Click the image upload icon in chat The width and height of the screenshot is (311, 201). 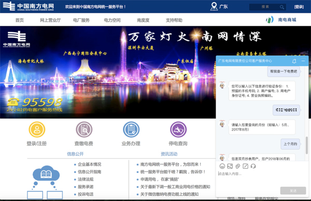pos(230,166)
